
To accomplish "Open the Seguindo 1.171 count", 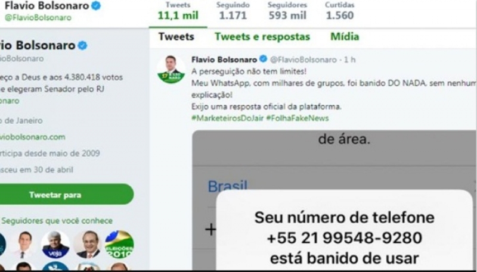I will (x=233, y=11).
